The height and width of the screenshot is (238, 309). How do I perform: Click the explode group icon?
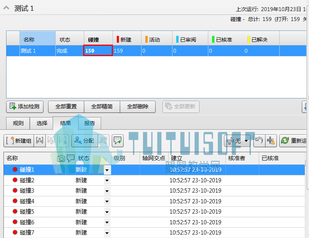(63, 141)
